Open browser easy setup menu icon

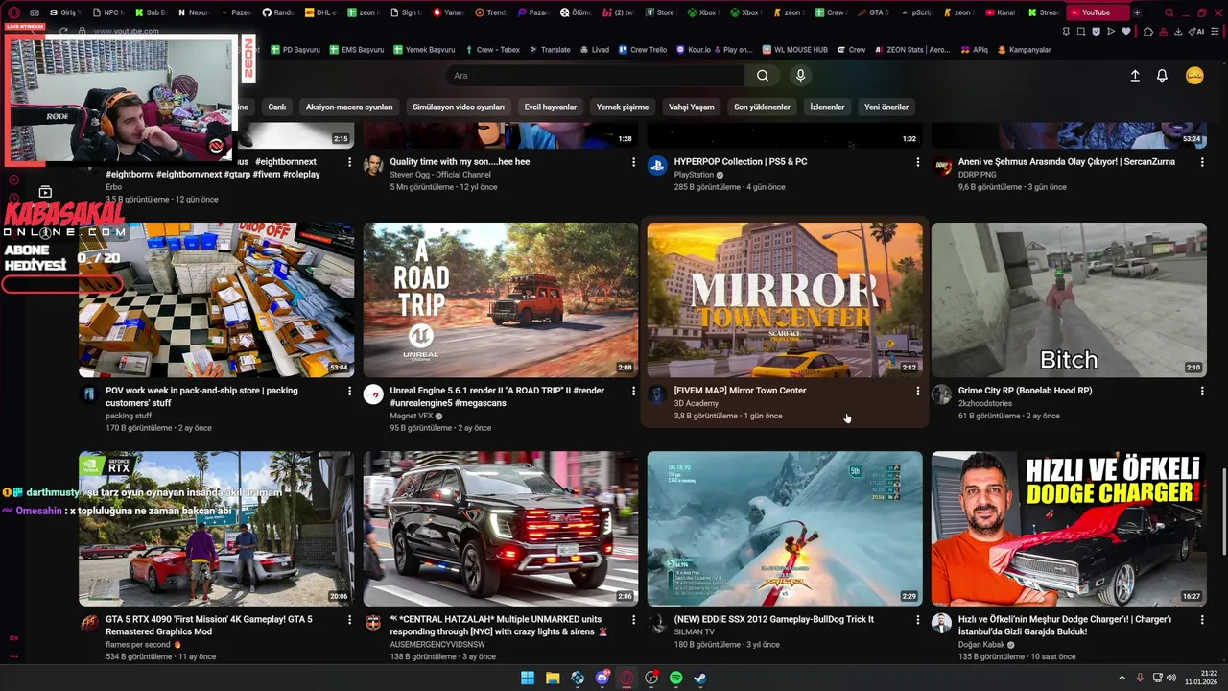[1215, 32]
